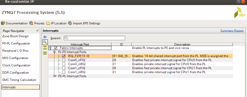The image size is (247, 97).
Task: Open the Summary Report link
Action: tap(232, 31)
